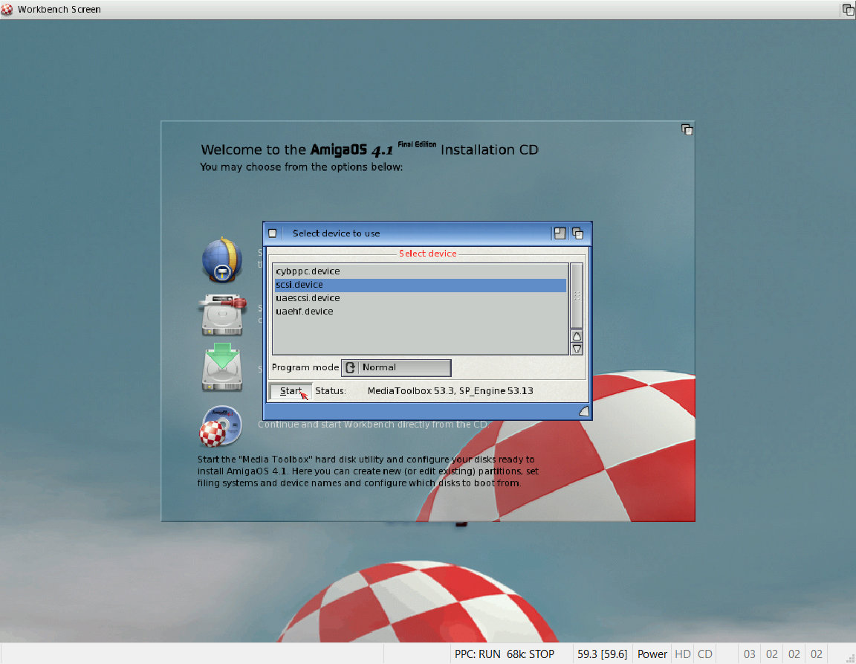Click Continue and start Workbench from the CD
856x664 pixels.
click(x=373, y=425)
